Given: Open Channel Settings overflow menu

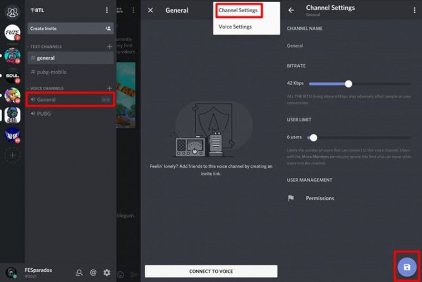Looking at the screenshot, I should coord(414,10).
